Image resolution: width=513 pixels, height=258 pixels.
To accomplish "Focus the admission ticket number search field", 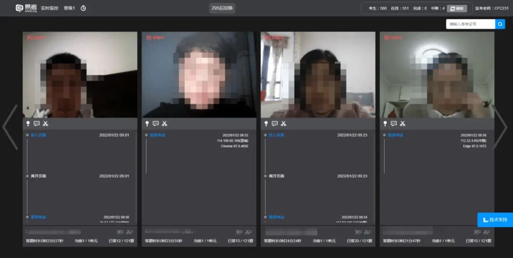I will tap(470, 24).
